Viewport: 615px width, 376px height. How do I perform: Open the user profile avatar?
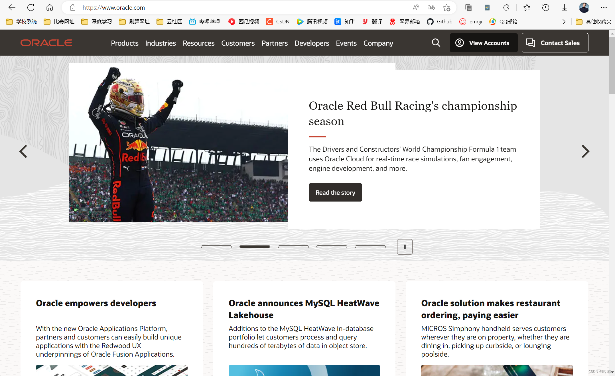[x=584, y=8]
